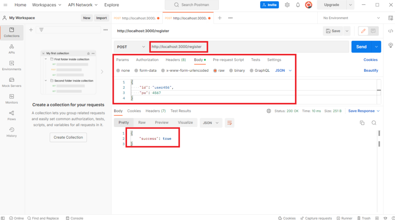395x220 pixels.
Task: Click the network globe icon
Action: click(269, 111)
